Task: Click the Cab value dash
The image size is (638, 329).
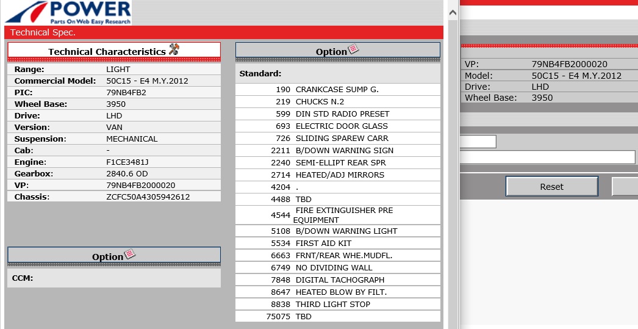Action: point(108,150)
